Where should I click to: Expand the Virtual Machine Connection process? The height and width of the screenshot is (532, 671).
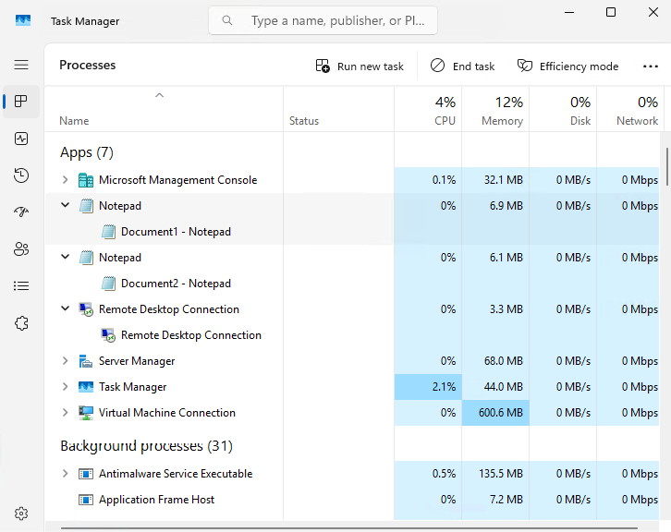65,412
